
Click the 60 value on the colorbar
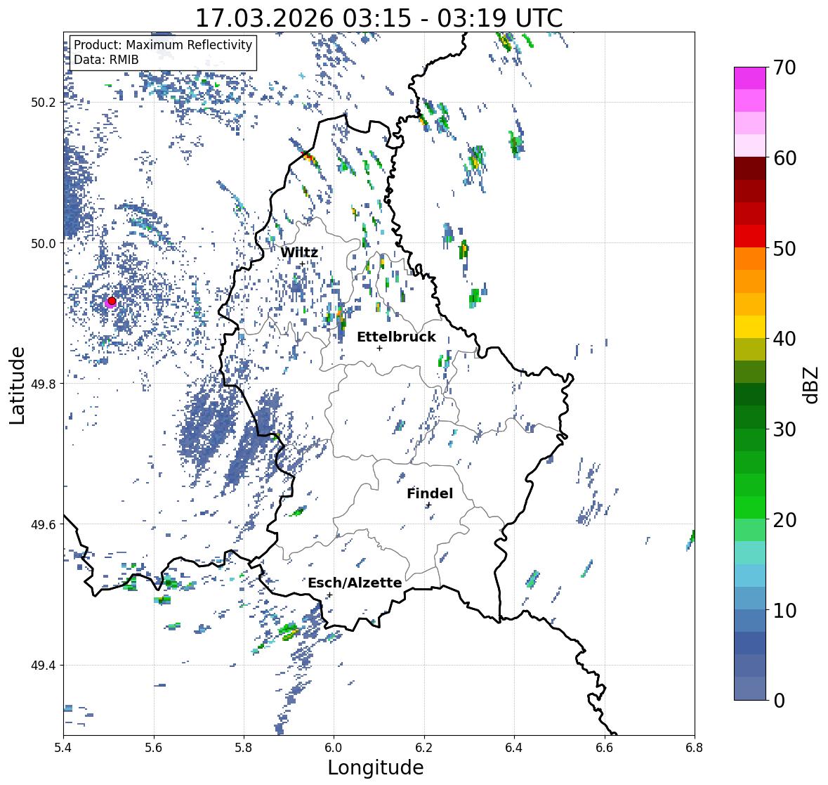coord(784,158)
